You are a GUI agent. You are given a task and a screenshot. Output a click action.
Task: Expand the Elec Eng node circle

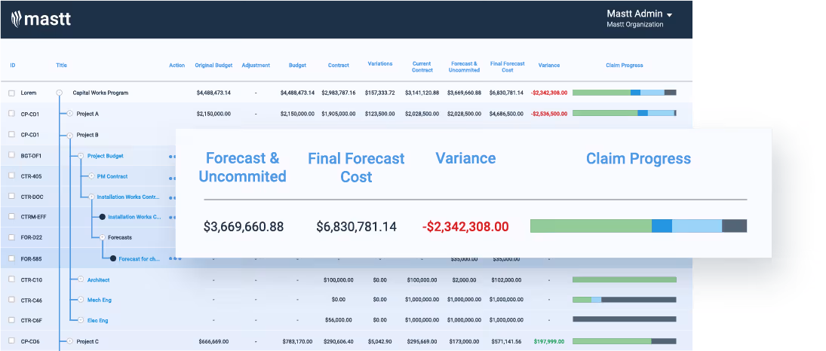[x=81, y=319]
